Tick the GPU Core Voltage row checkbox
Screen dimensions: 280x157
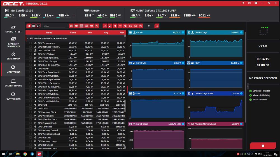tap(31, 54)
